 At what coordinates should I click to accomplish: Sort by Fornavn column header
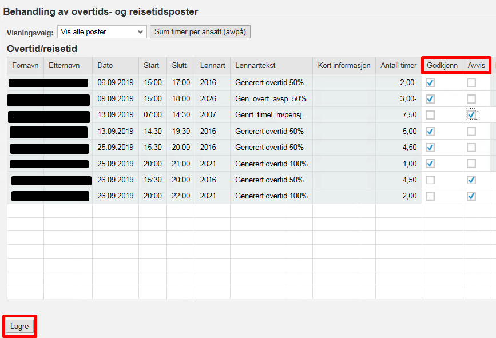click(x=25, y=65)
